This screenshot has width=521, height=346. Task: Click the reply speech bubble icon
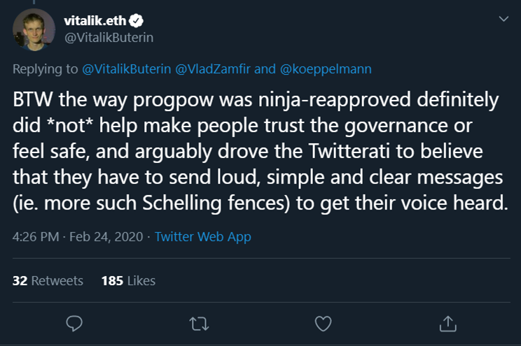(x=74, y=324)
